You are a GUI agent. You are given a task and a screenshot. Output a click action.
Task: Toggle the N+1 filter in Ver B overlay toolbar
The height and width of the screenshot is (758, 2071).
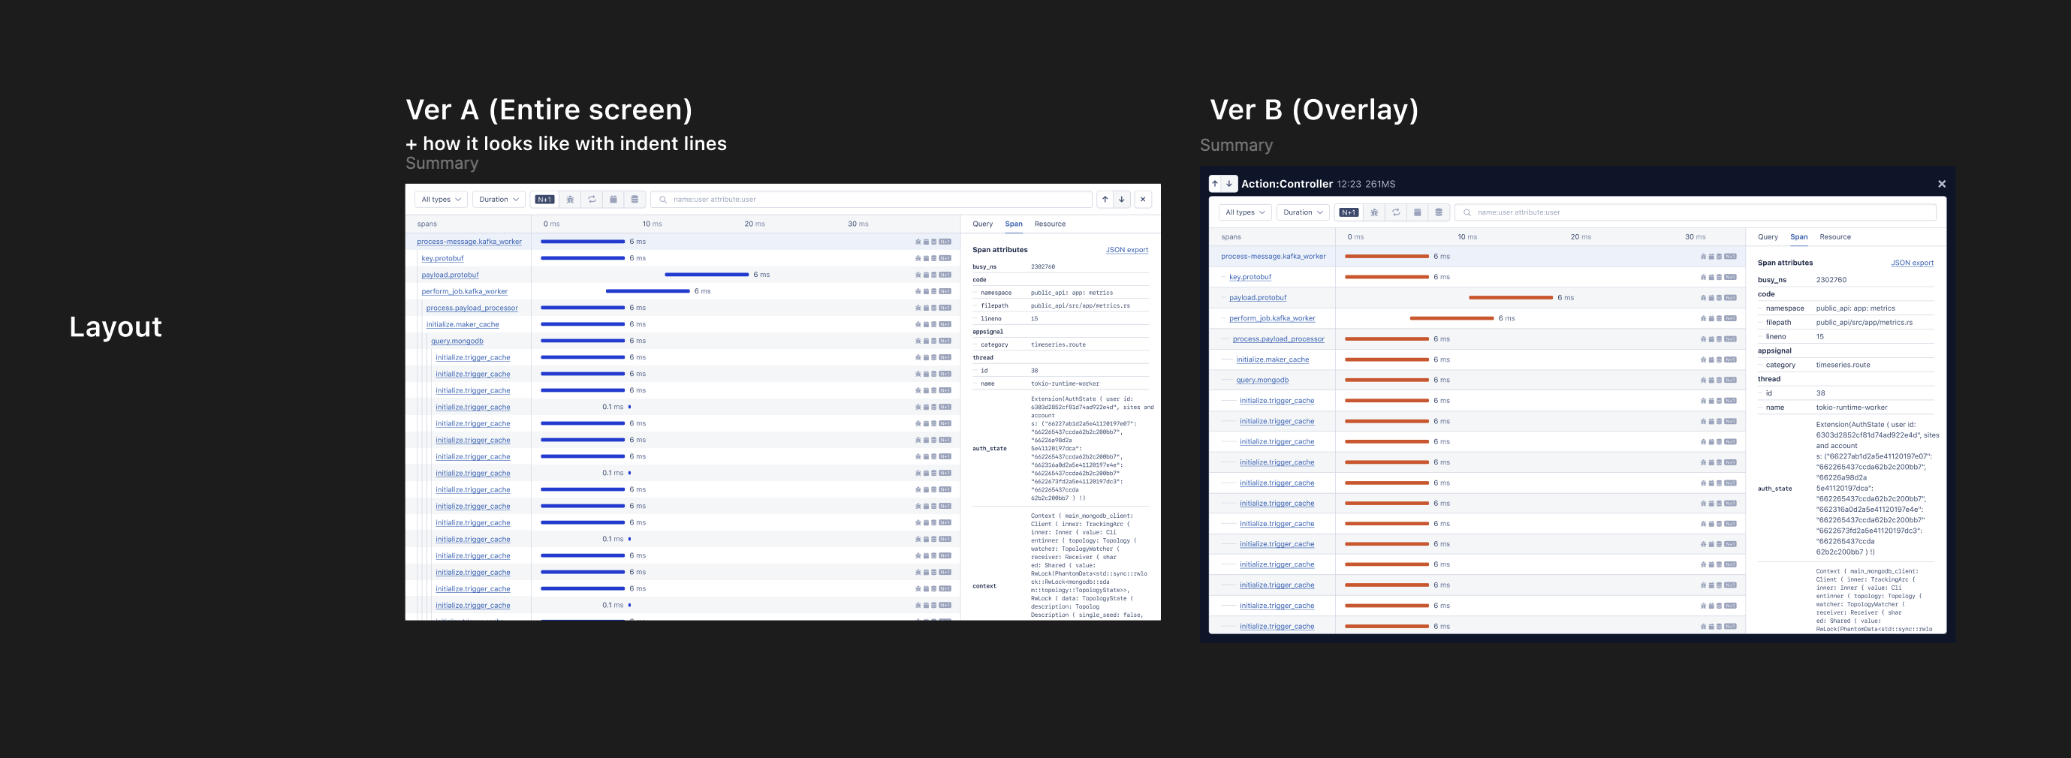click(x=1348, y=212)
